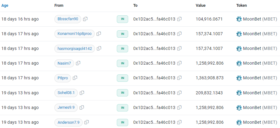Image resolution: width=280 pixels, height=128 pixels.
Task: Click the IN badge in the Nasim7 row
Action: coord(123,63)
